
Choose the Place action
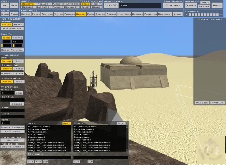[x=18, y=25]
